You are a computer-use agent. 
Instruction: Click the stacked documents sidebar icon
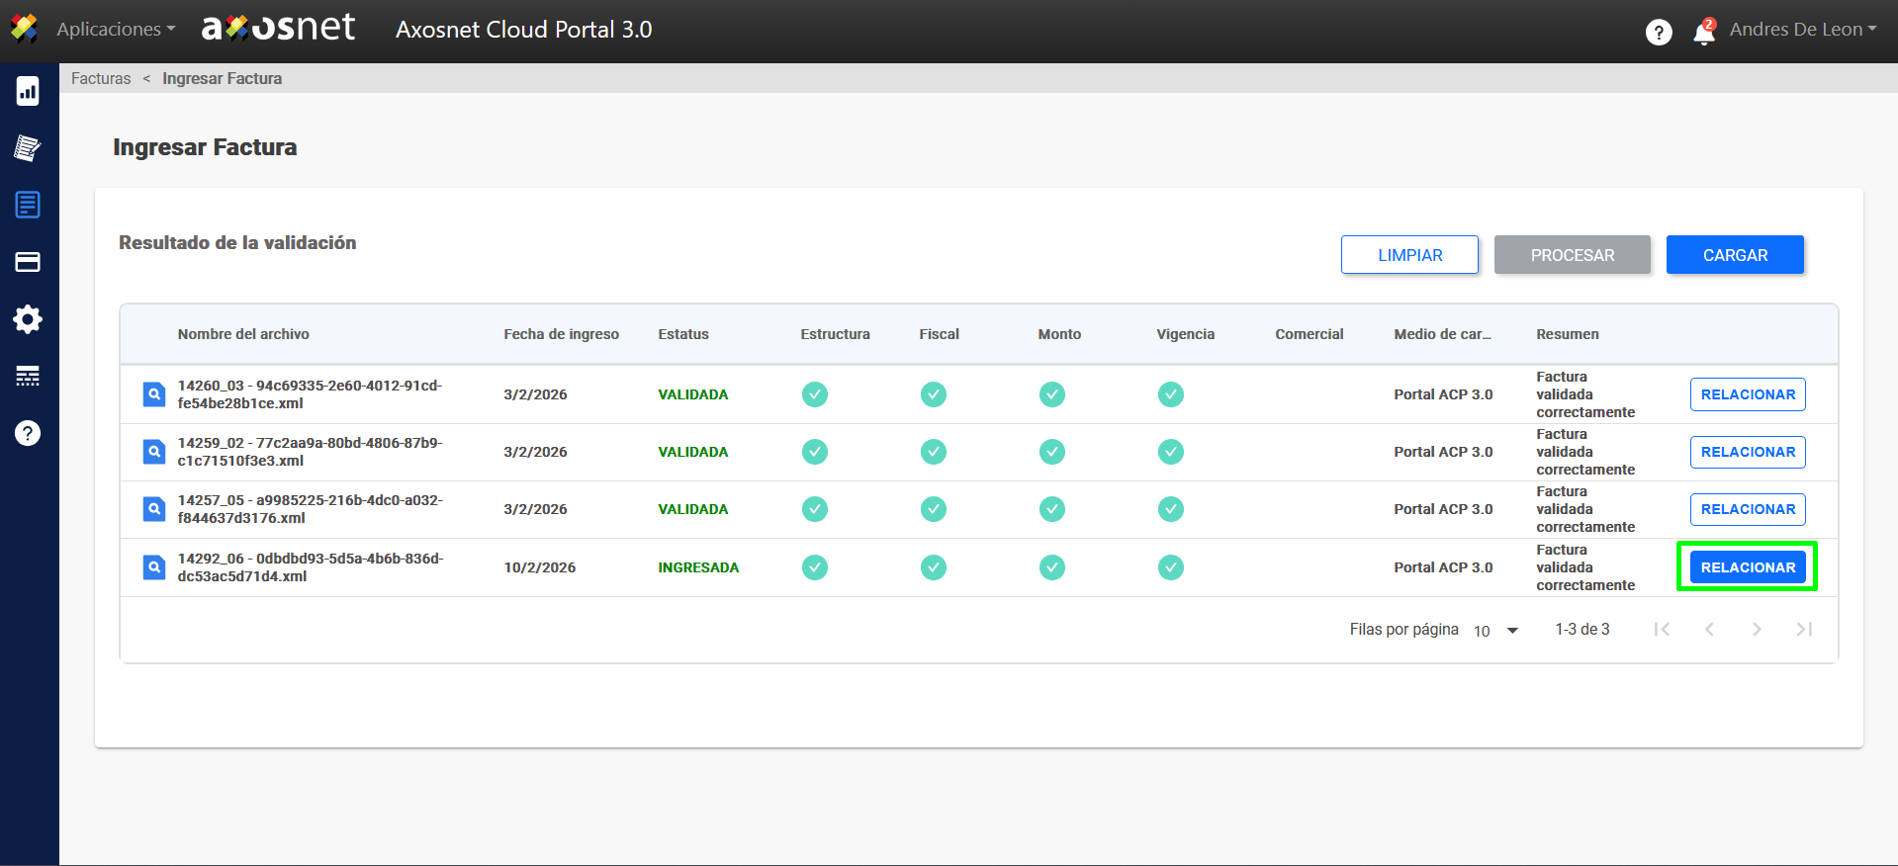click(28, 148)
